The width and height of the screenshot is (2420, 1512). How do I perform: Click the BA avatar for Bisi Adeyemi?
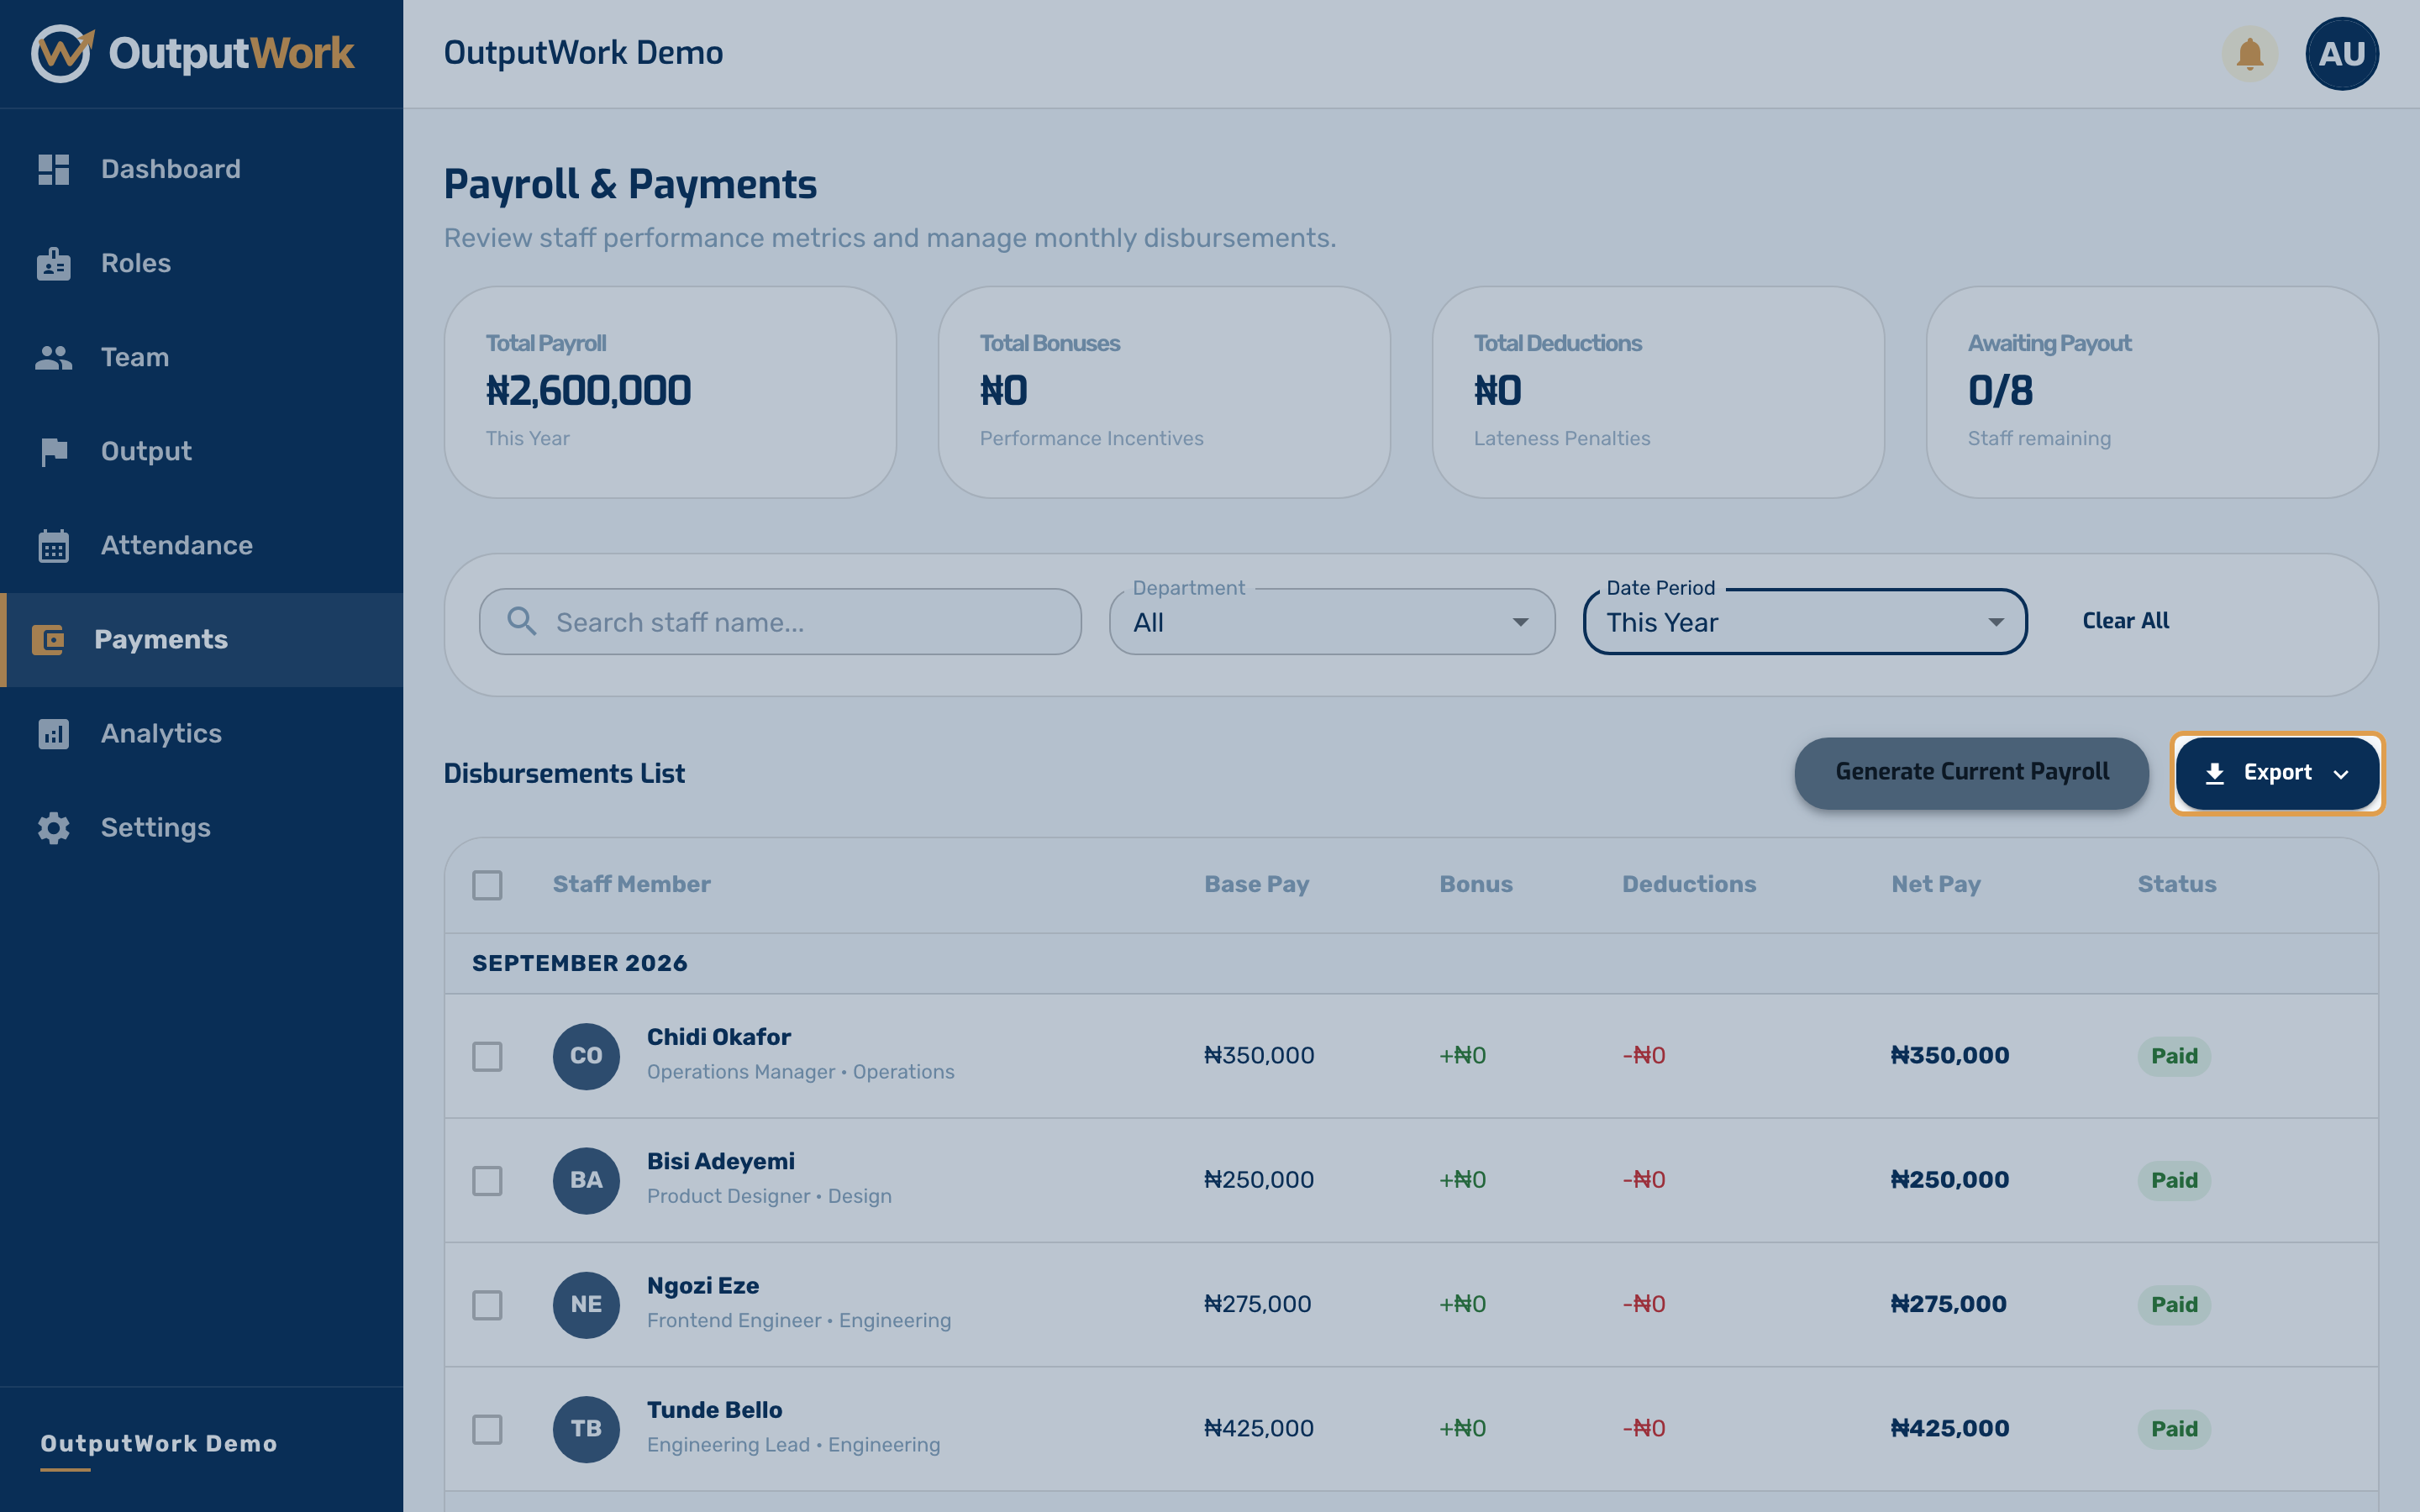(x=586, y=1180)
